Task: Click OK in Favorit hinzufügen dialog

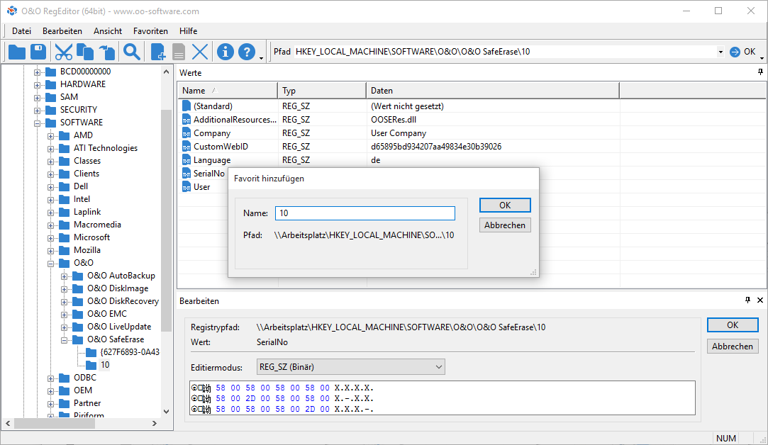Action: point(505,205)
